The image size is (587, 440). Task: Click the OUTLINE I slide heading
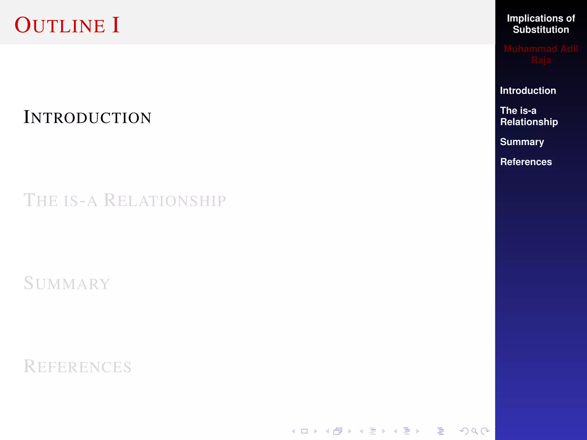click(67, 25)
